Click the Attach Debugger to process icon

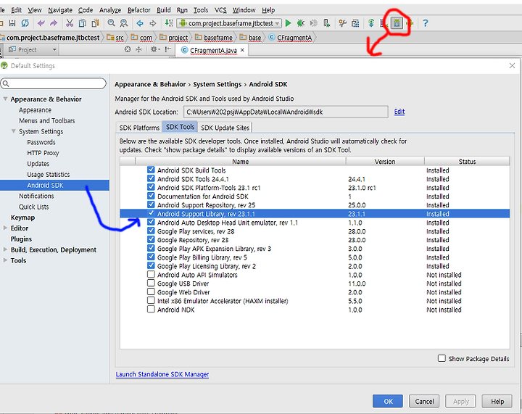click(x=326, y=23)
